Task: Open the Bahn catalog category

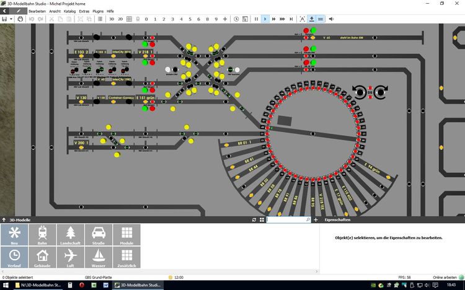Action: 42,235
